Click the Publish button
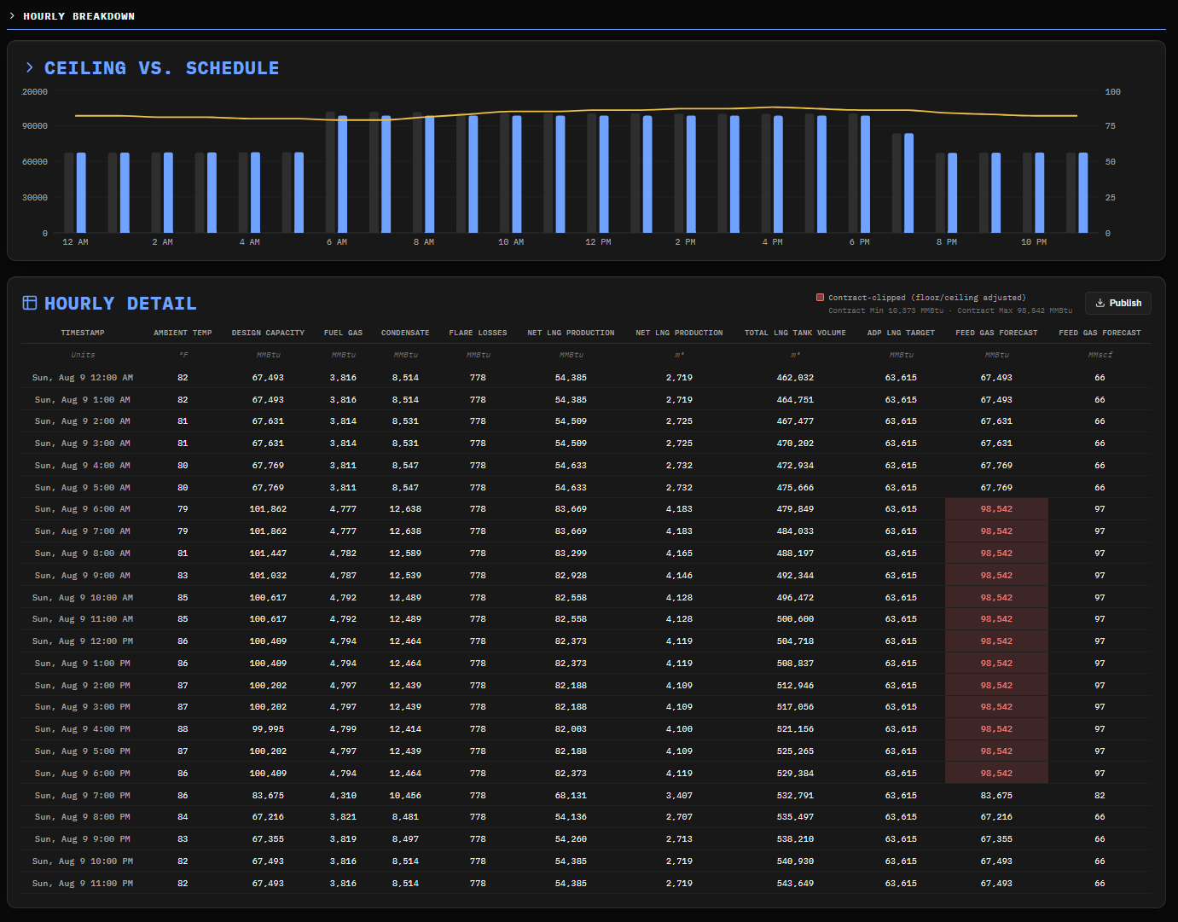This screenshot has width=1178, height=922. (x=1118, y=303)
